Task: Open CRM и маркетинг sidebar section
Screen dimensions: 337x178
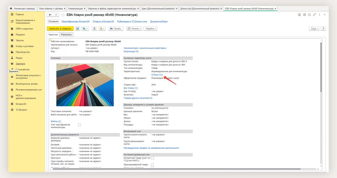Action: (x=24, y=29)
